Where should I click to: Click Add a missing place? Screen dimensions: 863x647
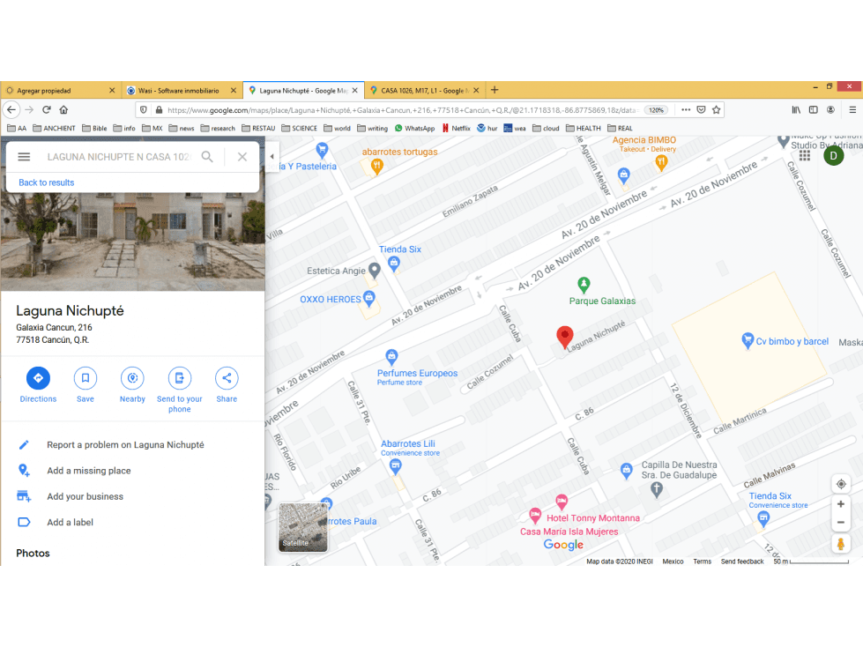(89, 471)
